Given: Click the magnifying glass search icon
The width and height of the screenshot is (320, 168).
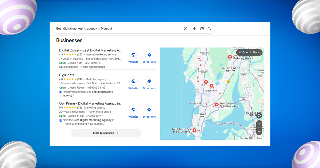Looking at the screenshot, I should (x=210, y=29).
